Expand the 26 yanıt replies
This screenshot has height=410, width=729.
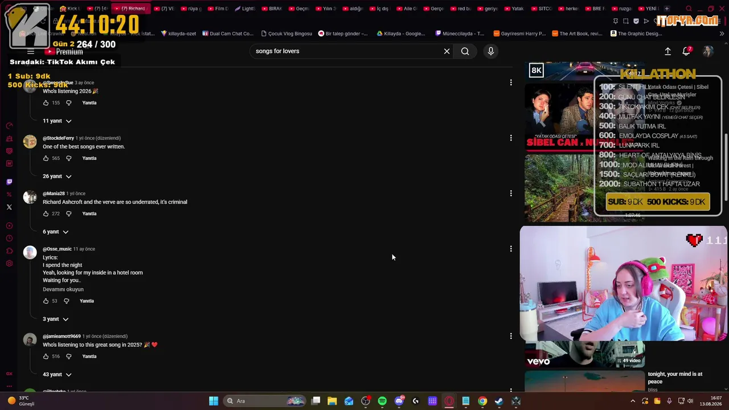point(57,177)
